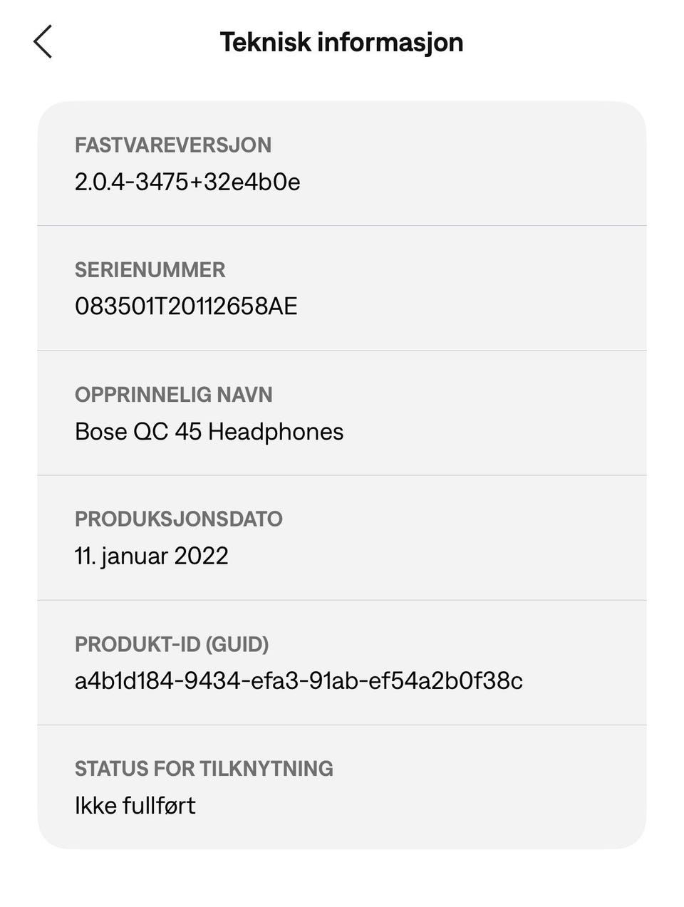The image size is (684, 907).
Task: Tap the back arrow icon
Action: [x=43, y=42]
